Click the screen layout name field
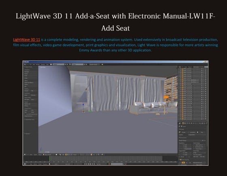The height and width of the screenshot is (176, 227). tap(58, 64)
